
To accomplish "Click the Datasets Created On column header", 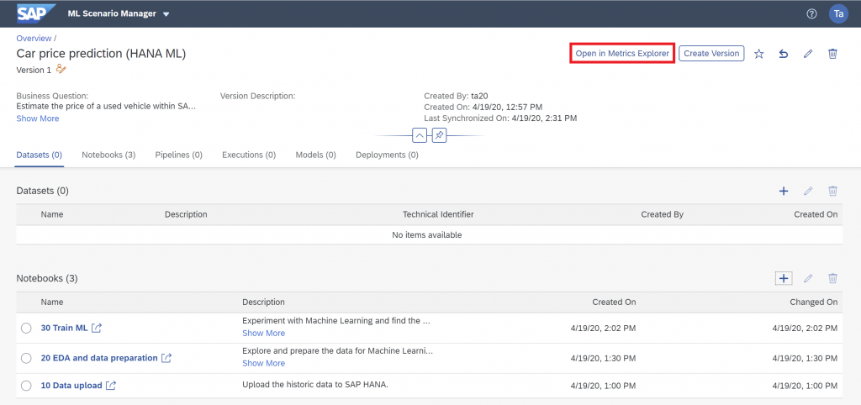I will (816, 214).
